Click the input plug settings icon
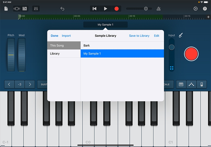This screenshot has height=147, width=211. tap(181, 35)
